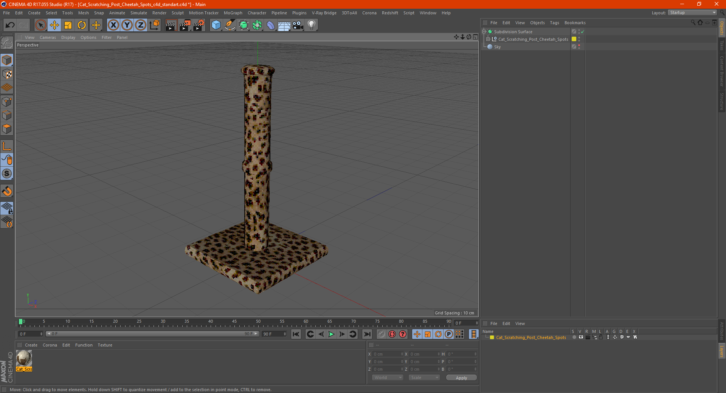Open the Cameras viewport menu

pos(48,37)
